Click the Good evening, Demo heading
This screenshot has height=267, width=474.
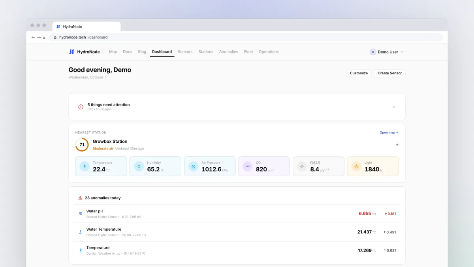100,70
